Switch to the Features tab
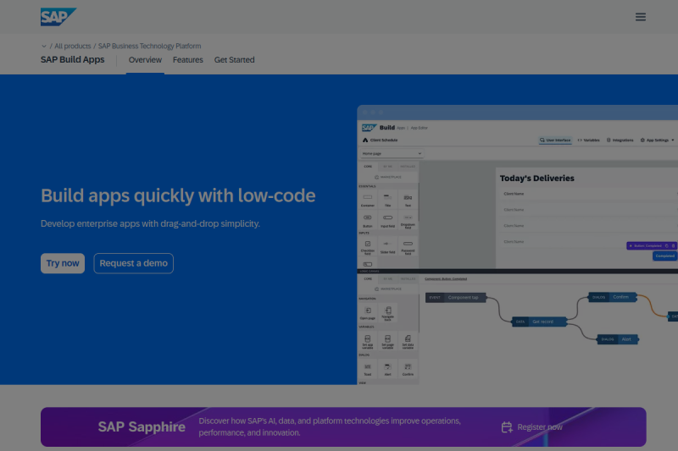This screenshot has height=451, width=678. click(187, 60)
